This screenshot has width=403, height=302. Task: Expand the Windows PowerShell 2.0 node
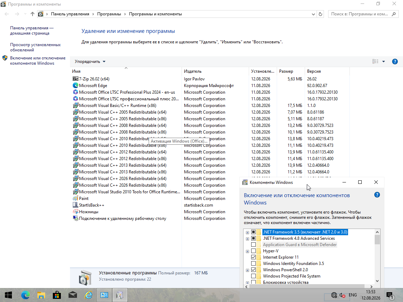tap(248, 270)
